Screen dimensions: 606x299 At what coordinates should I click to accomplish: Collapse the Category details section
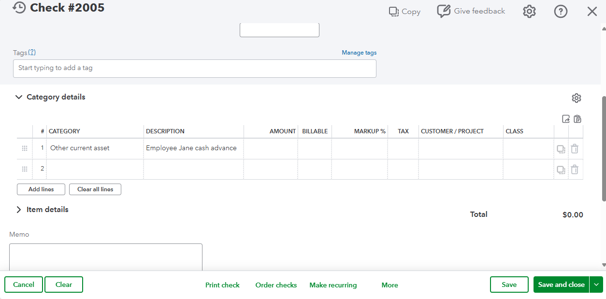pyautogui.click(x=19, y=97)
